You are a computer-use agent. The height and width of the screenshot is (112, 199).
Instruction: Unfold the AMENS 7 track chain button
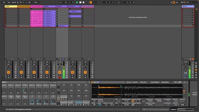[x=67, y=6]
